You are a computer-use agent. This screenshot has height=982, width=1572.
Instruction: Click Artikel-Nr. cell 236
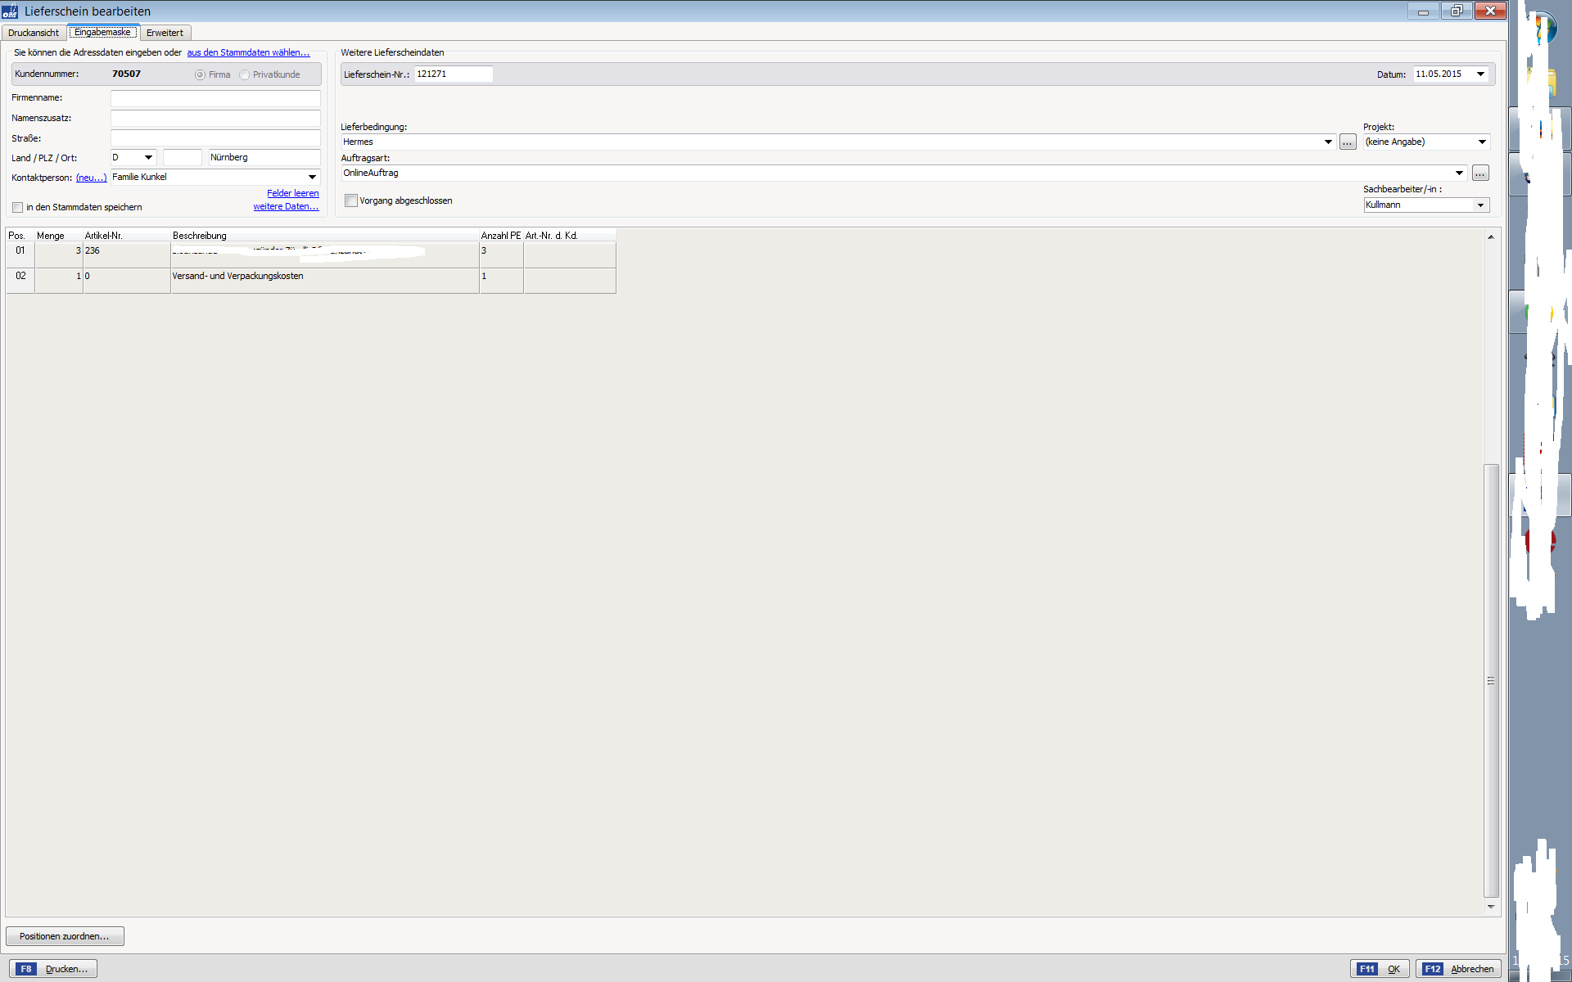(x=126, y=255)
